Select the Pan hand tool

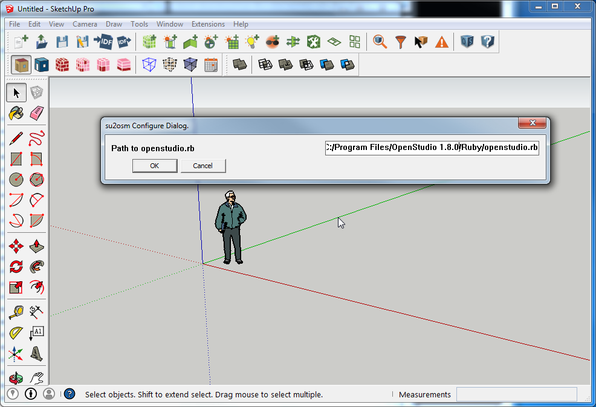[36, 378]
